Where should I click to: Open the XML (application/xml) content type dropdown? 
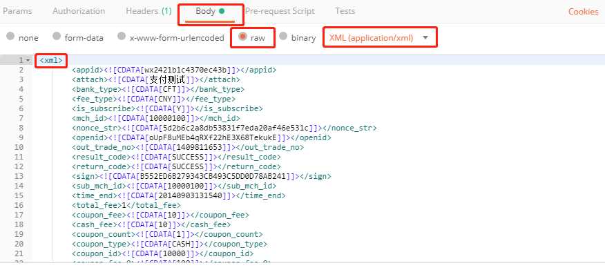point(379,38)
